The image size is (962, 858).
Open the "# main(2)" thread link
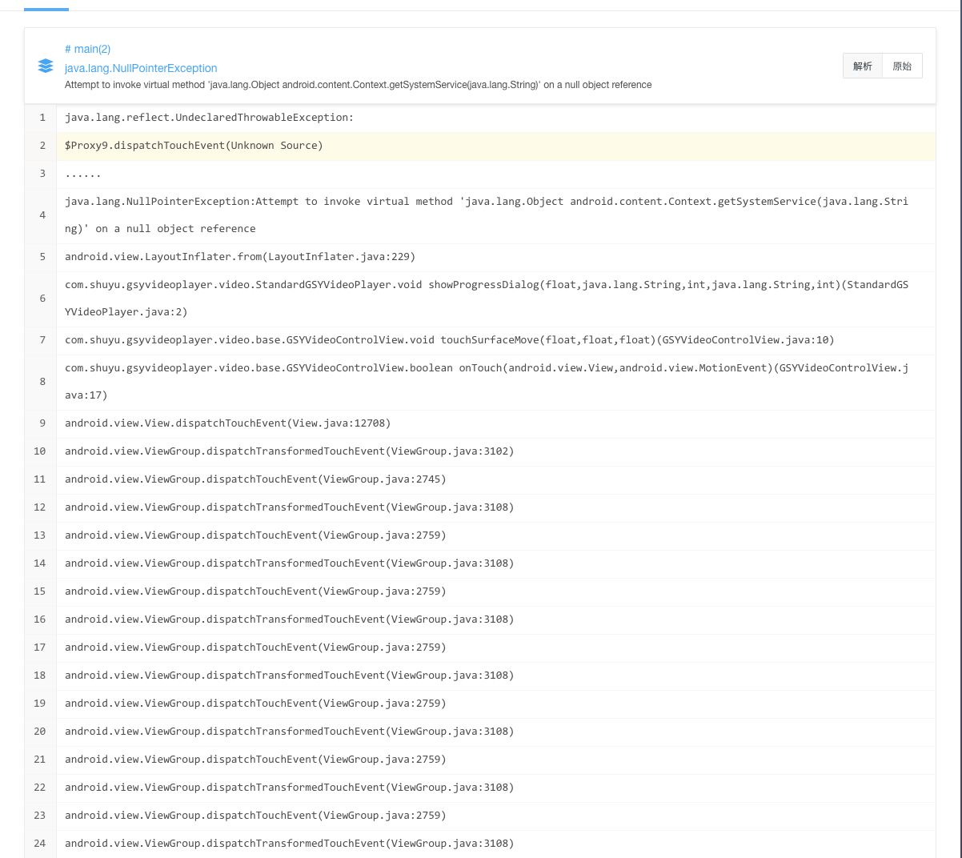pyautogui.click(x=88, y=49)
